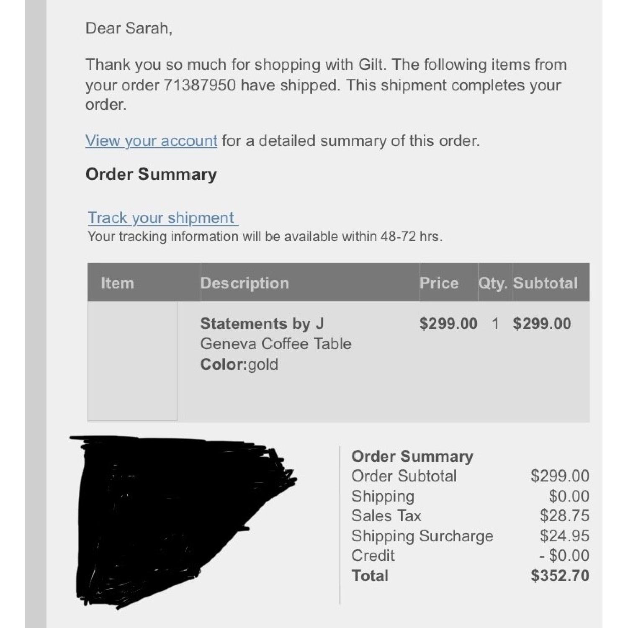Image resolution: width=628 pixels, height=628 pixels.
Task: Click the 'Item' column header
Action: pyautogui.click(x=117, y=283)
